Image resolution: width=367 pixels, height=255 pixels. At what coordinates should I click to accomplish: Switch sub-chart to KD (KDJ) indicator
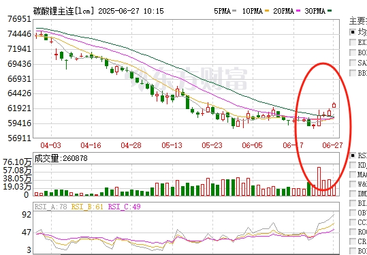tap(353, 165)
